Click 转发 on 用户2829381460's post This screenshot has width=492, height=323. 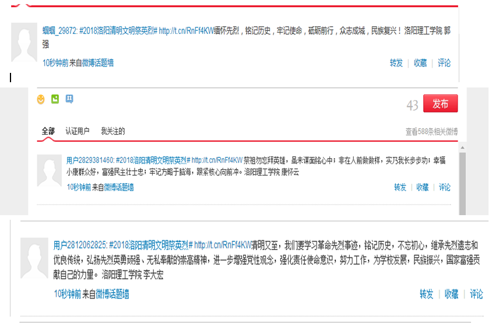point(400,187)
